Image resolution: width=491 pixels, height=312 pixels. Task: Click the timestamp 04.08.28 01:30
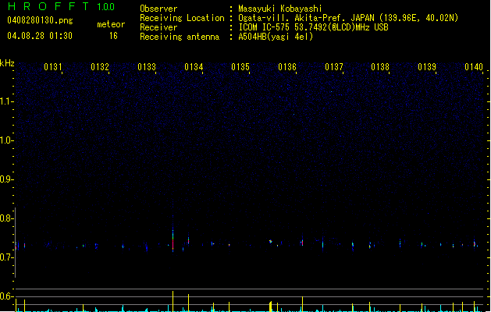point(40,36)
